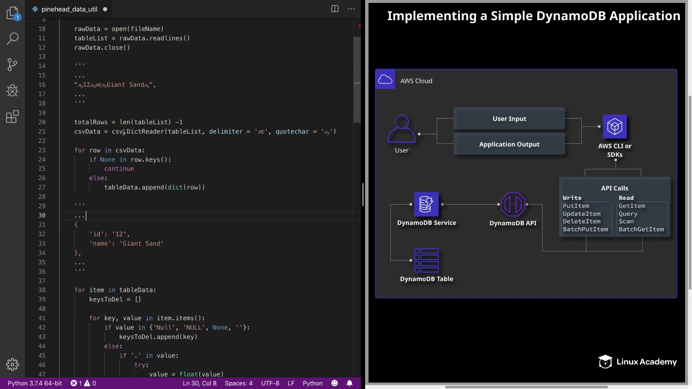This screenshot has height=389, width=692.
Task: Open the Explorer view in activity bar
Action: pyautogui.click(x=12, y=13)
